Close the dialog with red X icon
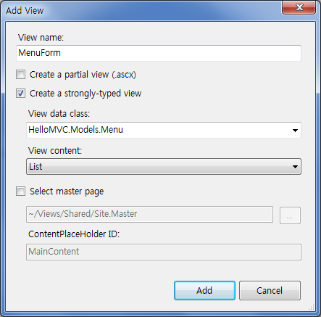The width and height of the screenshot is (321, 317). [x=299, y=7]
